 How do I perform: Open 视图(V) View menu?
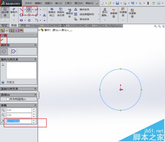49,3
